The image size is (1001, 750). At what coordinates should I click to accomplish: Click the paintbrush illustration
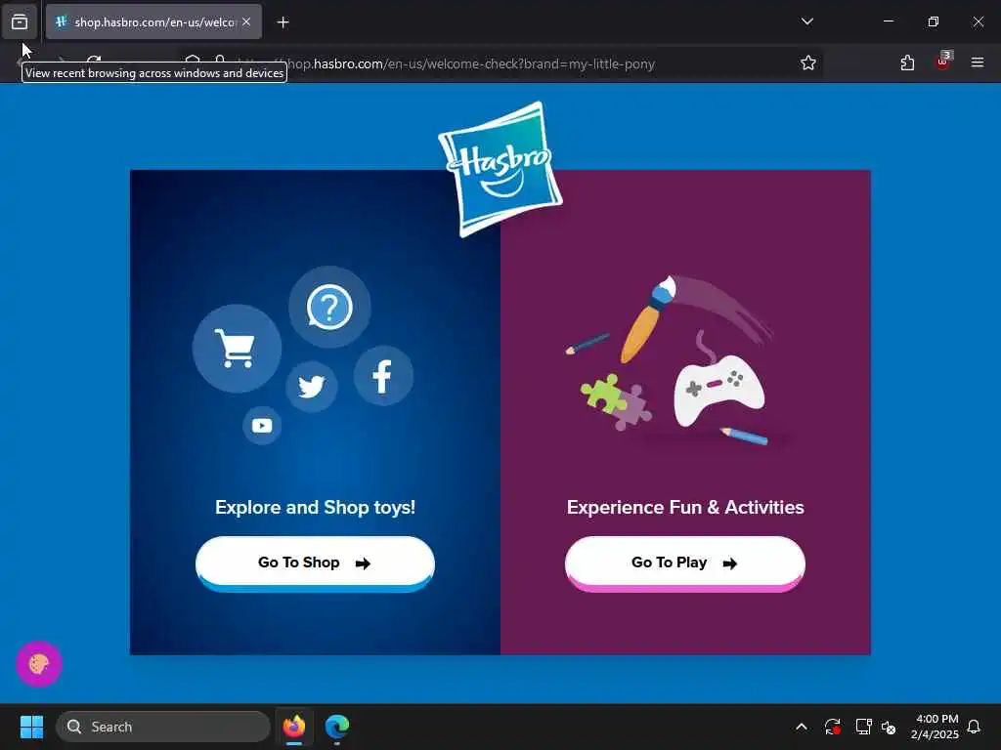tap(648, 319)
